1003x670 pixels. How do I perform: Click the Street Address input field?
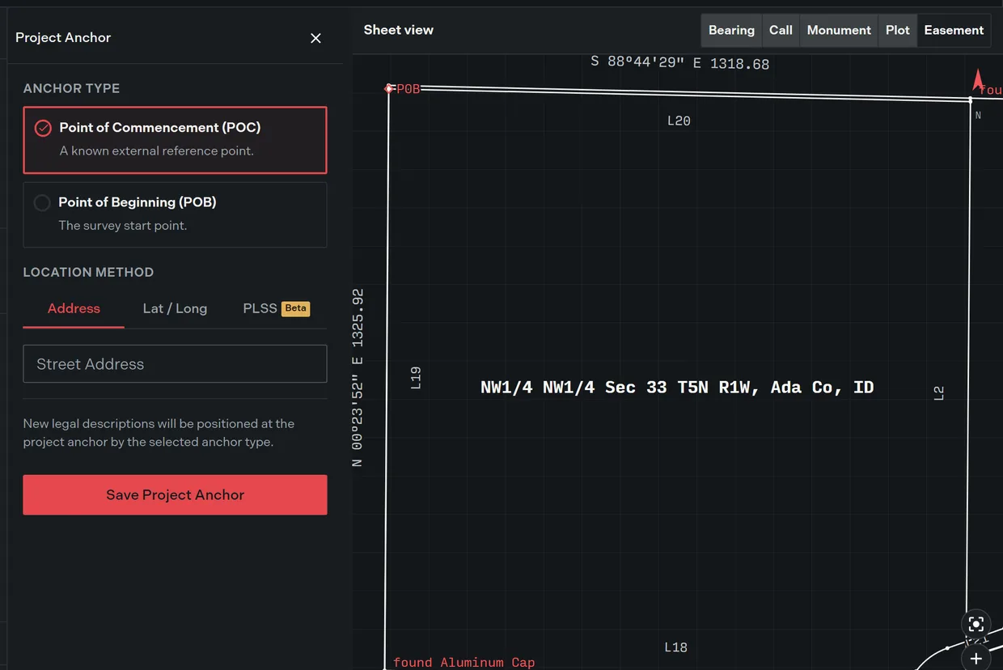click(x=175, y=364)
